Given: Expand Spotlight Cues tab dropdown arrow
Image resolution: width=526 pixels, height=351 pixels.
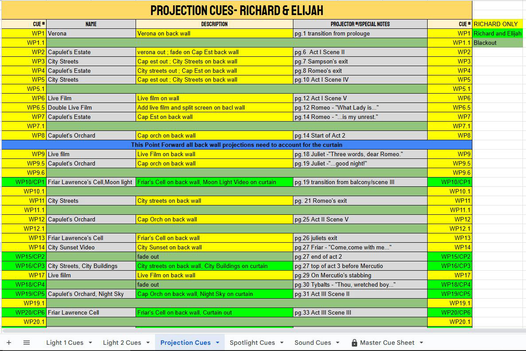Looking at the screenshot, I should (x=282, y=343).
